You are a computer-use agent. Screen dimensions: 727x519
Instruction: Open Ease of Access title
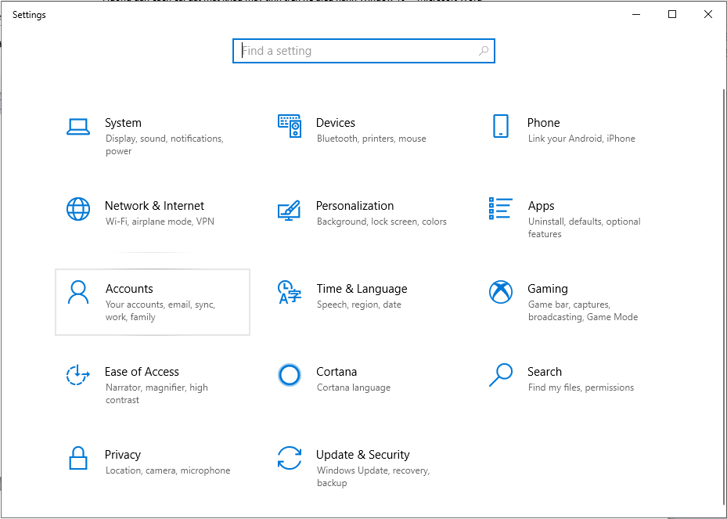[142, 372]
